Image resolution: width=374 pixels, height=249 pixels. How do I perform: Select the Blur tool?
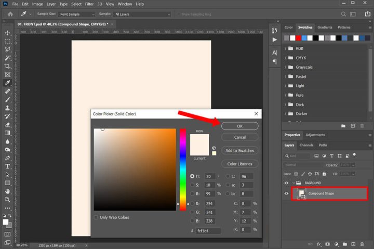(x=7, y=141)
